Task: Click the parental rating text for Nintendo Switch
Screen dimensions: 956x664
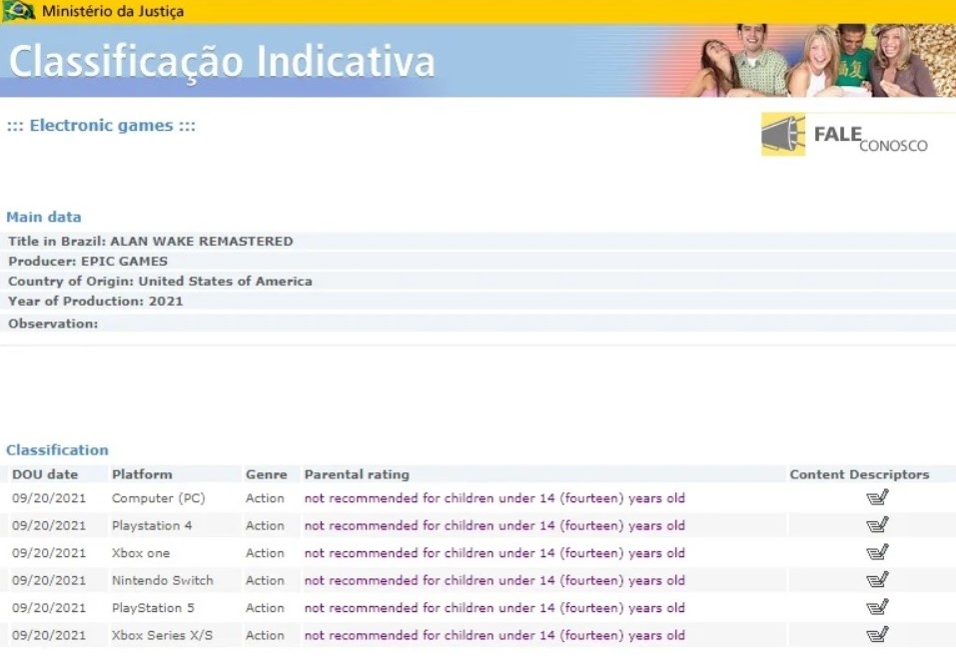Action: click(x=494, y=580)
